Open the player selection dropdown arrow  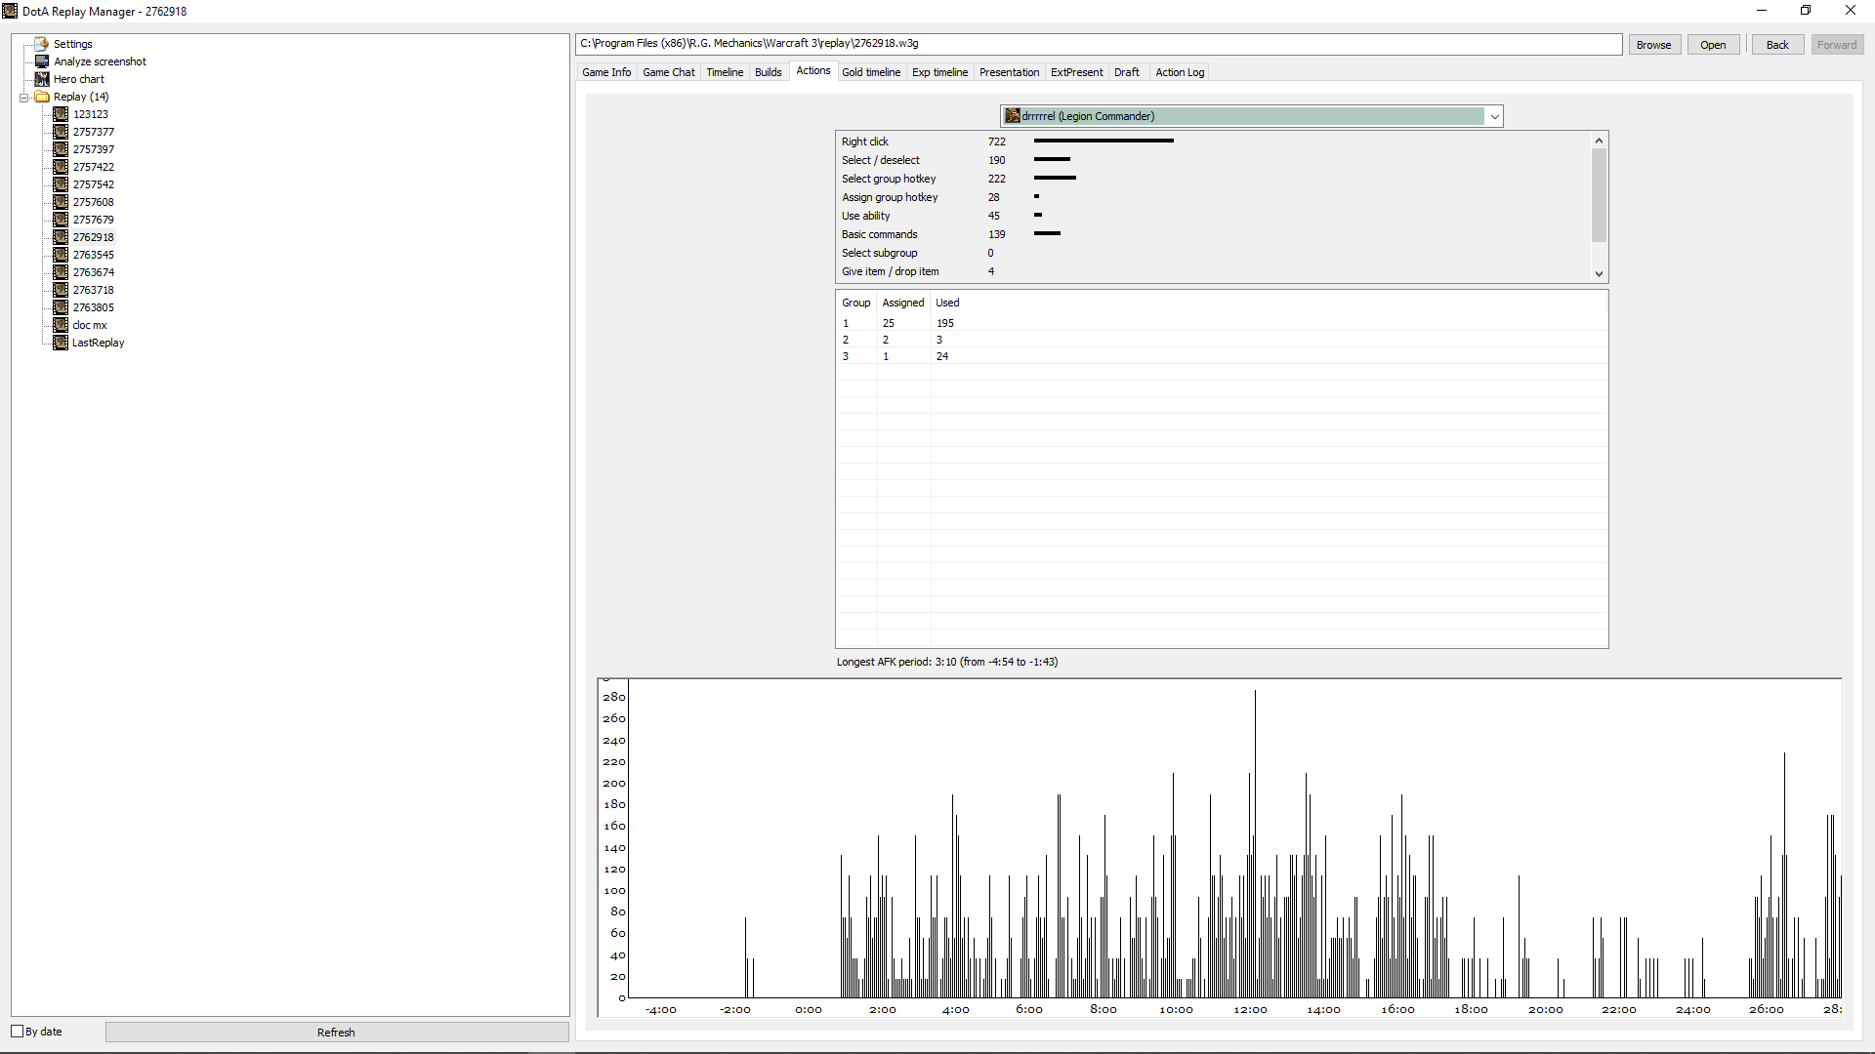[x=1494, y=116]
